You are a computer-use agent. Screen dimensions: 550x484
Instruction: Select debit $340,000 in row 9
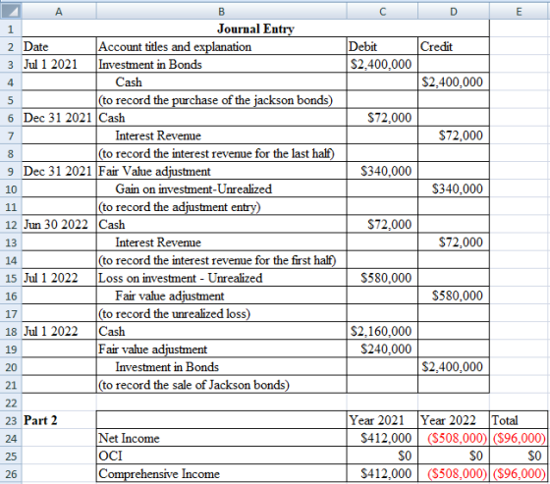coord(382,171)
